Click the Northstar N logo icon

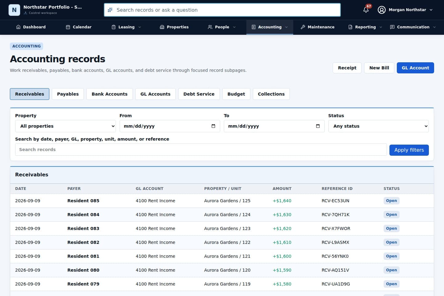[x=14, y=10]
